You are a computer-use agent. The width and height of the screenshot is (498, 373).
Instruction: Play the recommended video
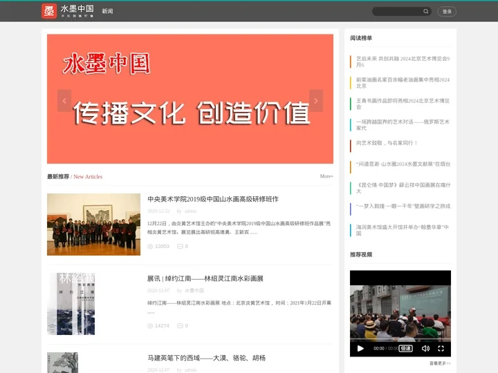coord(360,348)
